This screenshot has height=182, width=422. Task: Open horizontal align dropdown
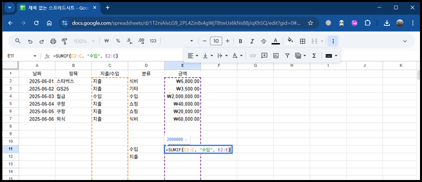pos(193,56)
